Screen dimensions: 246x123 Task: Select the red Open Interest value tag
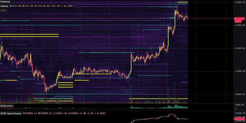[239, 119]
